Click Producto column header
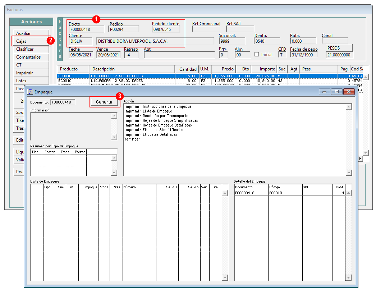This screenshot has height=290, width=376. pyautogui.click(x=73, y=69)
